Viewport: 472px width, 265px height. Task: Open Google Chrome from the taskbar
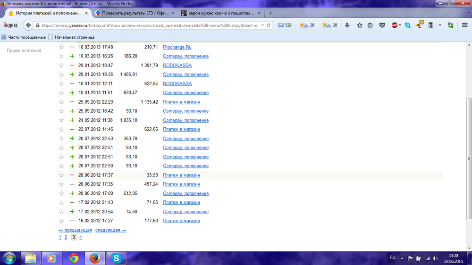(x=73, y=258)
